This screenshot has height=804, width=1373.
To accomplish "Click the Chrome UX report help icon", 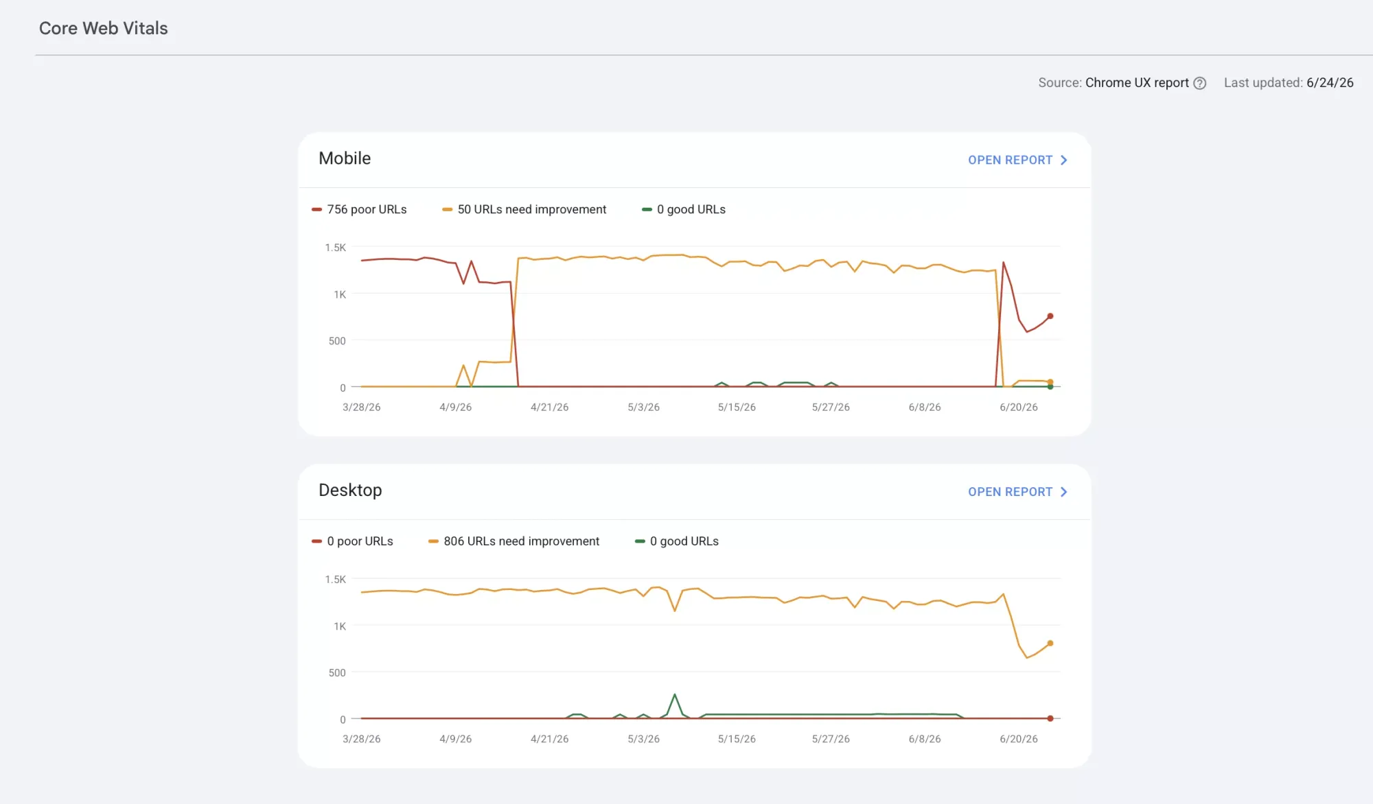I will point(1199,83).
